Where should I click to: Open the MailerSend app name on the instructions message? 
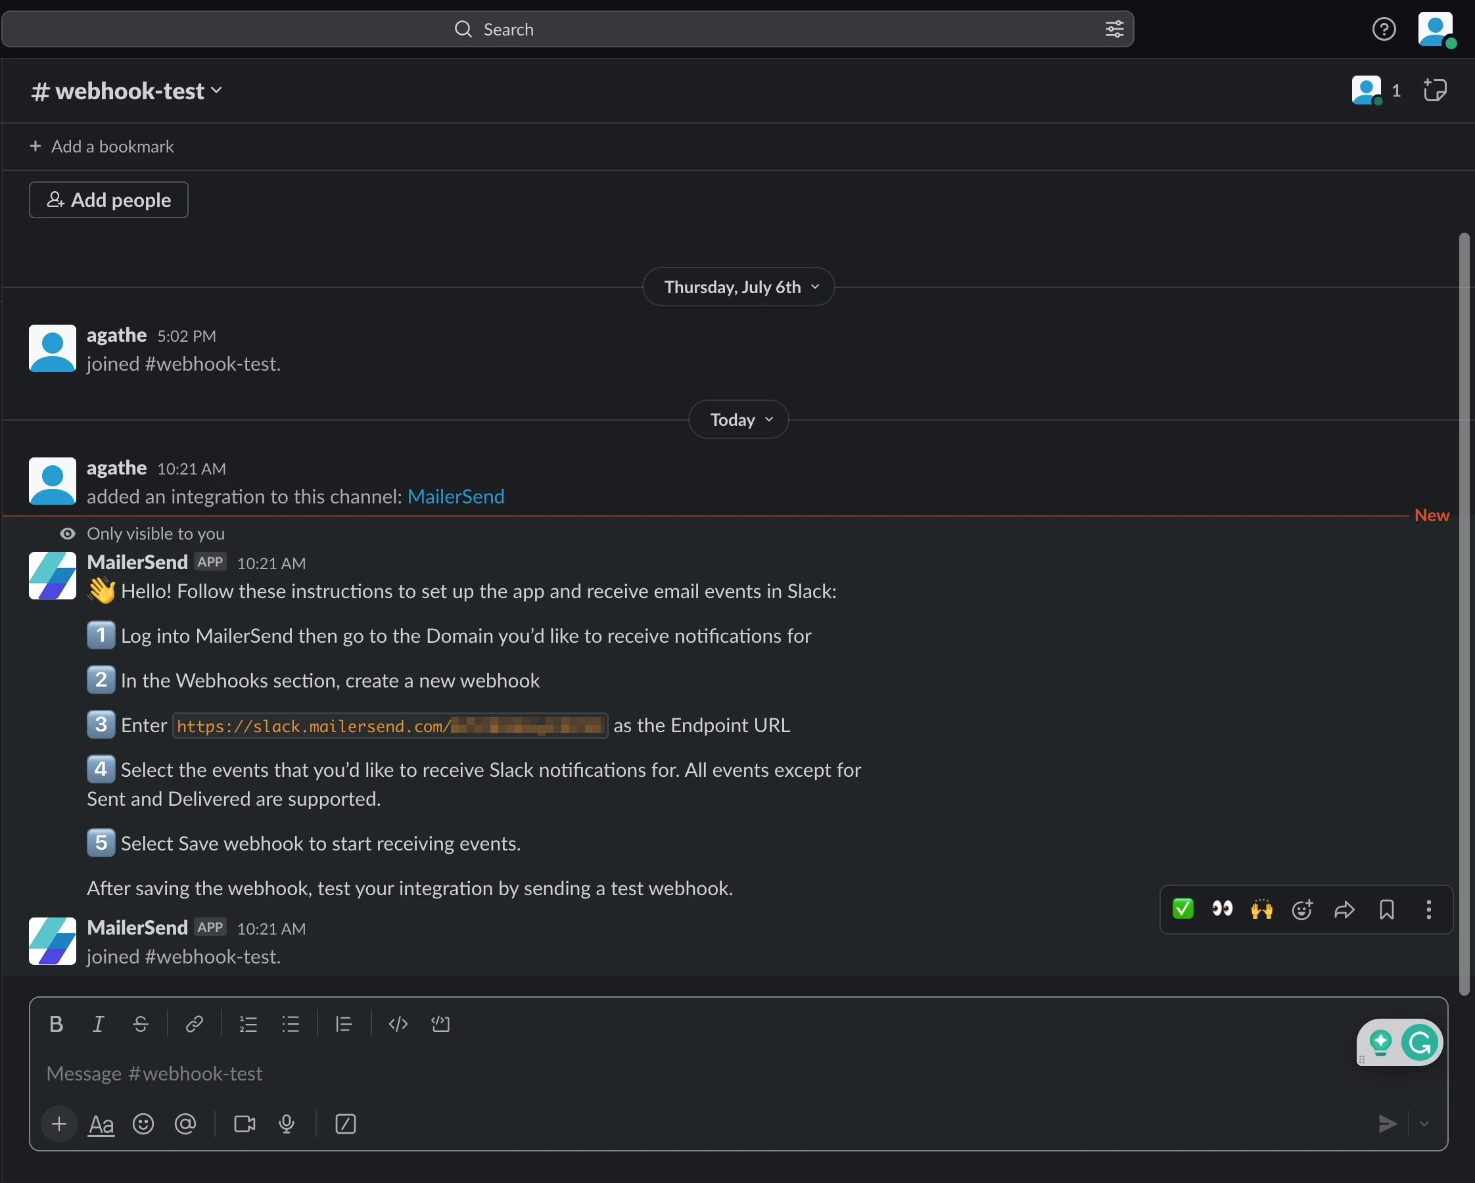(137, 563)
